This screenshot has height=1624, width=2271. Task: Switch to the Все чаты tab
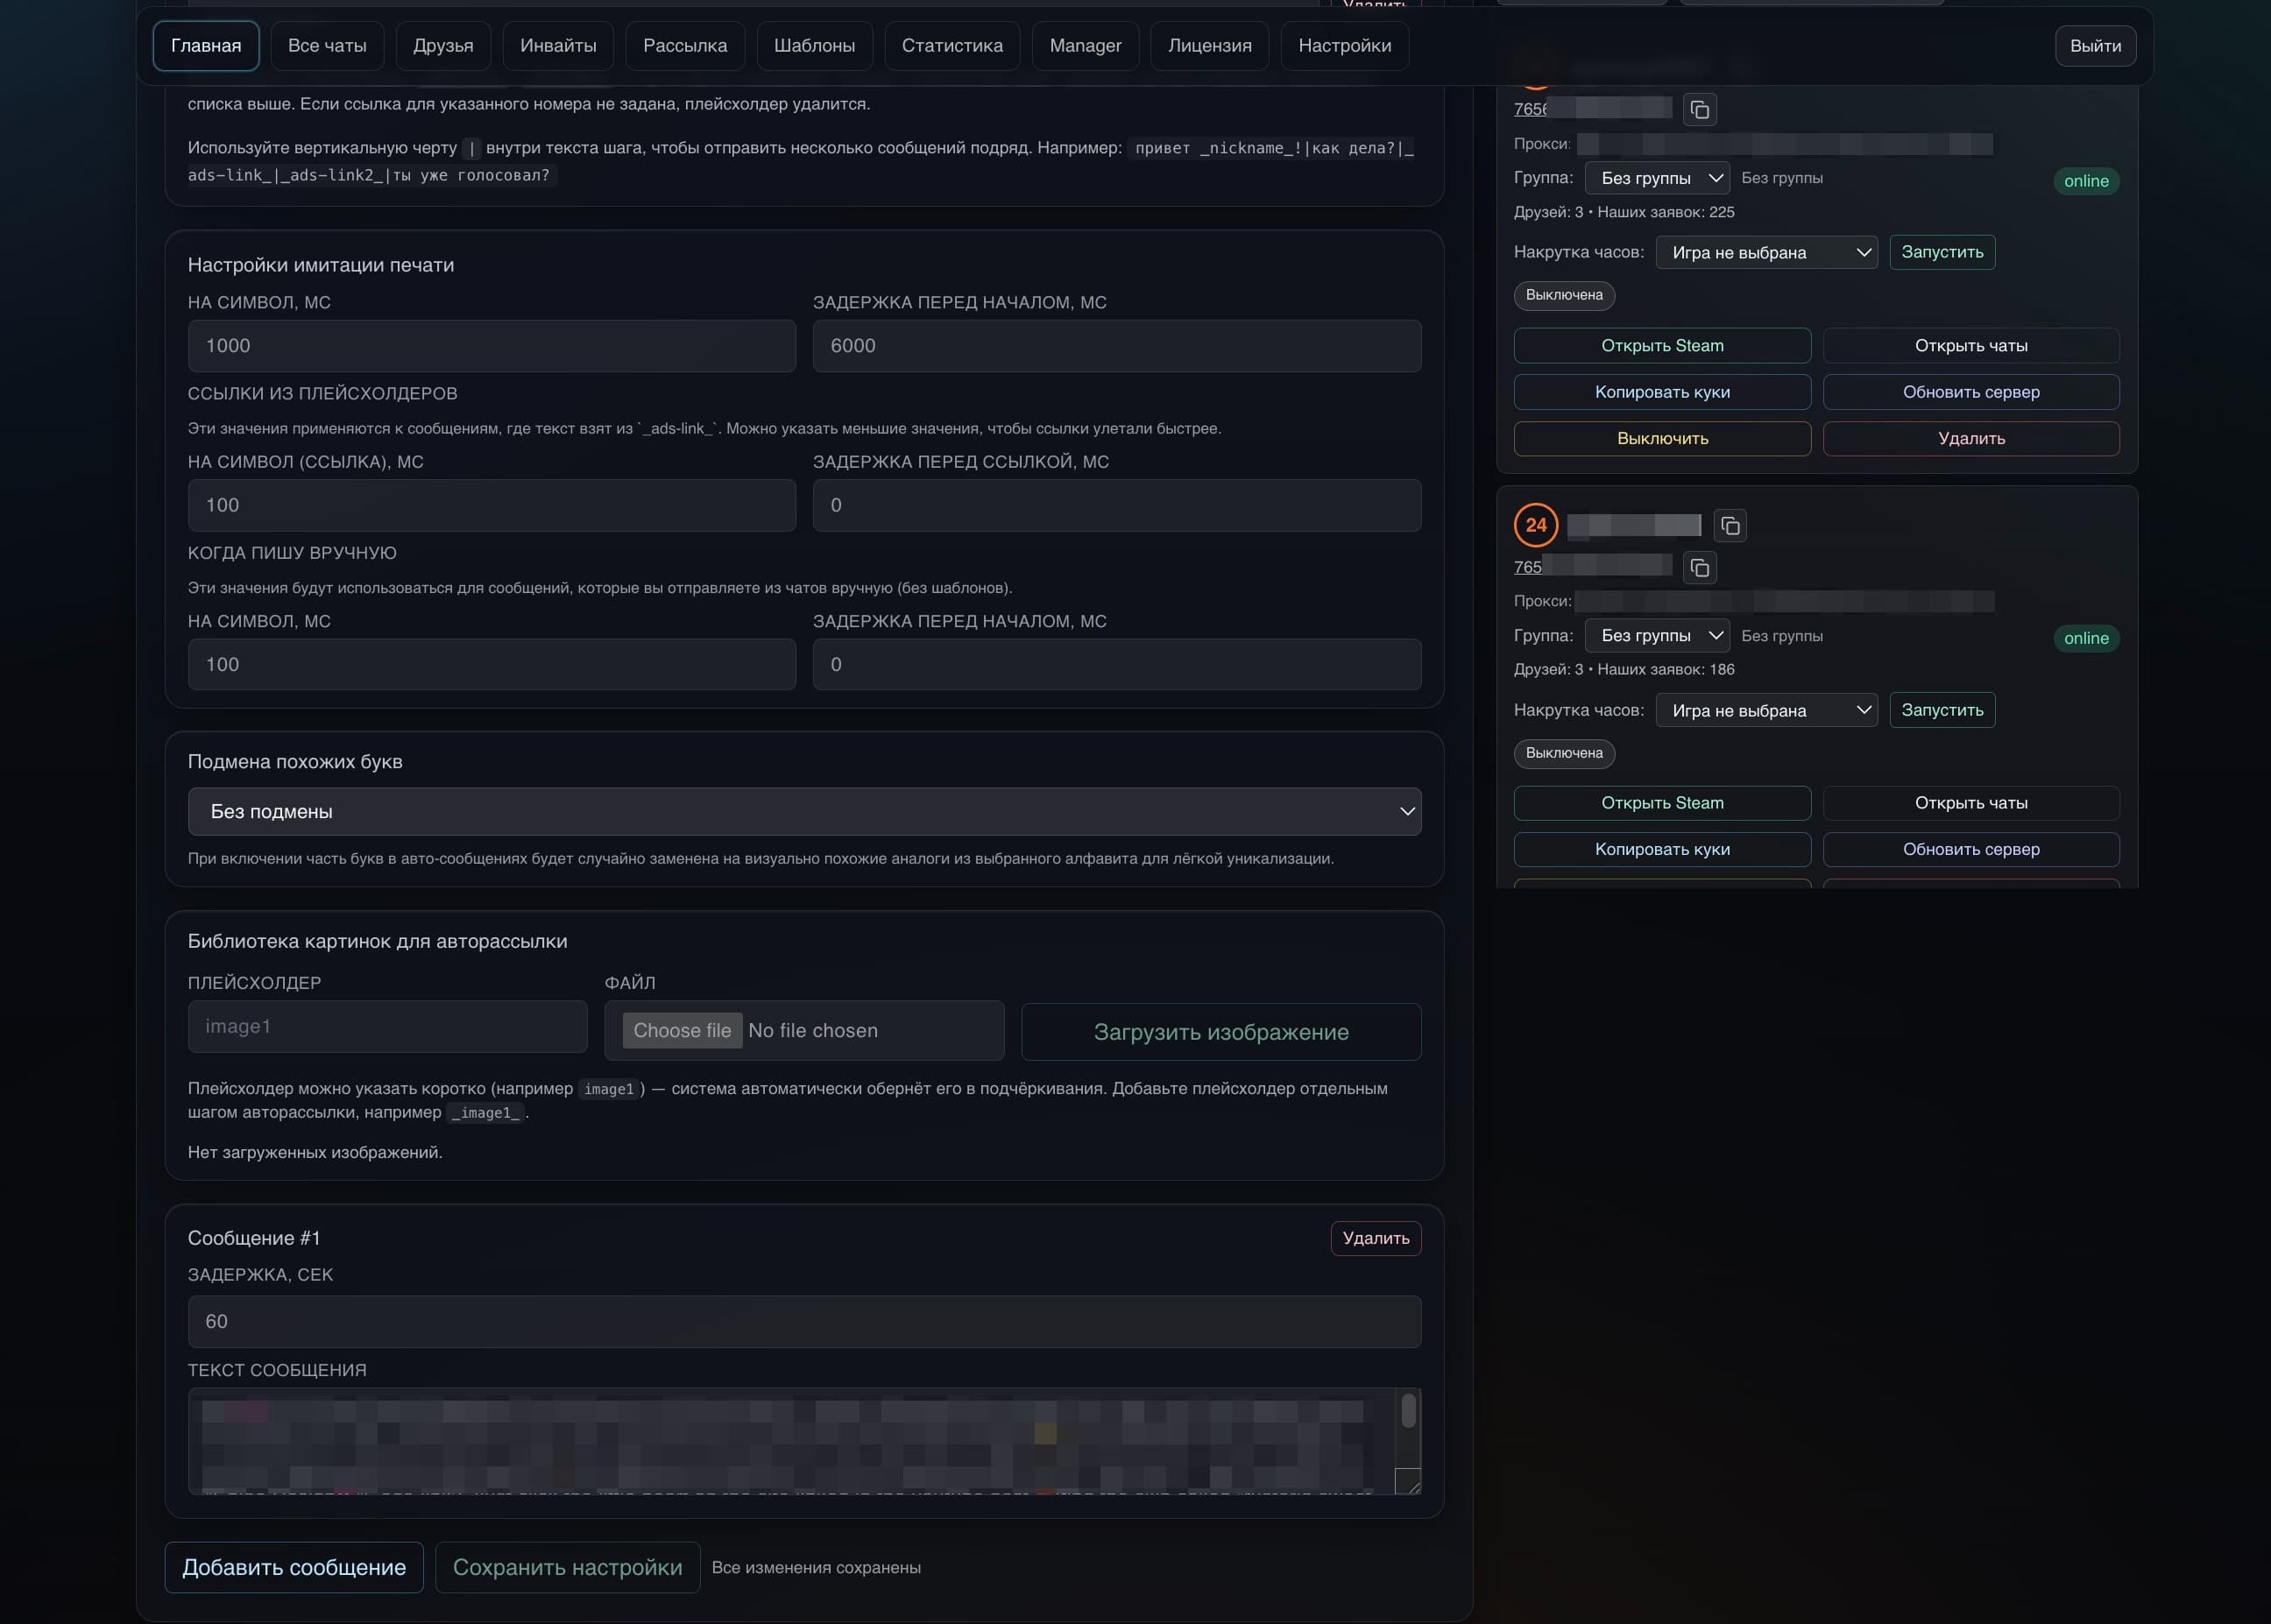tap(327, 46)
